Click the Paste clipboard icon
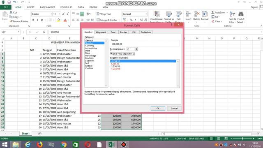This screenshot has height=148, width=263. point(5,15)
